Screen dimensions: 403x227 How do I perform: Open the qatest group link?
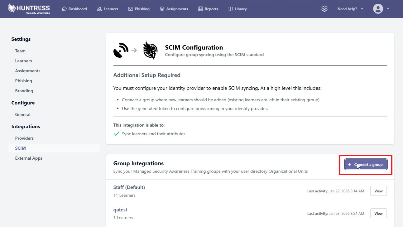point(120,210)
